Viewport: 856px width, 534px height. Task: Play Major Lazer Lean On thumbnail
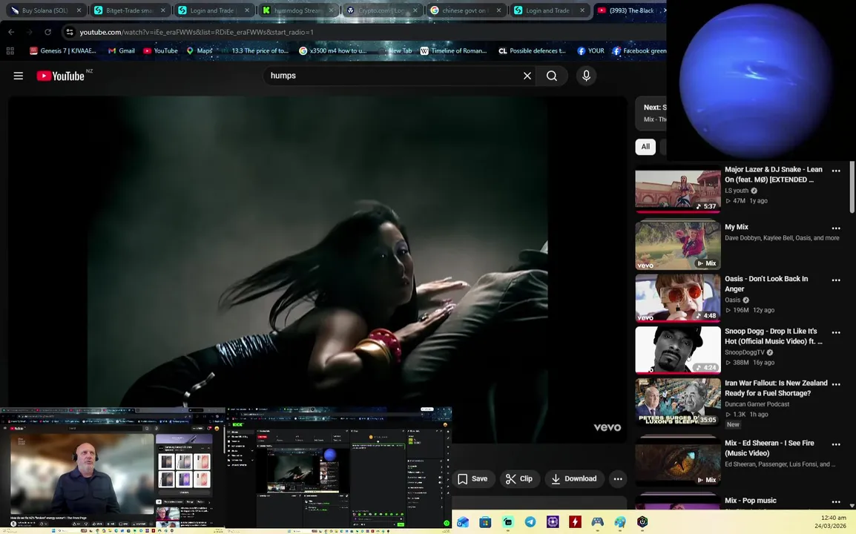(x=678, y=191)
